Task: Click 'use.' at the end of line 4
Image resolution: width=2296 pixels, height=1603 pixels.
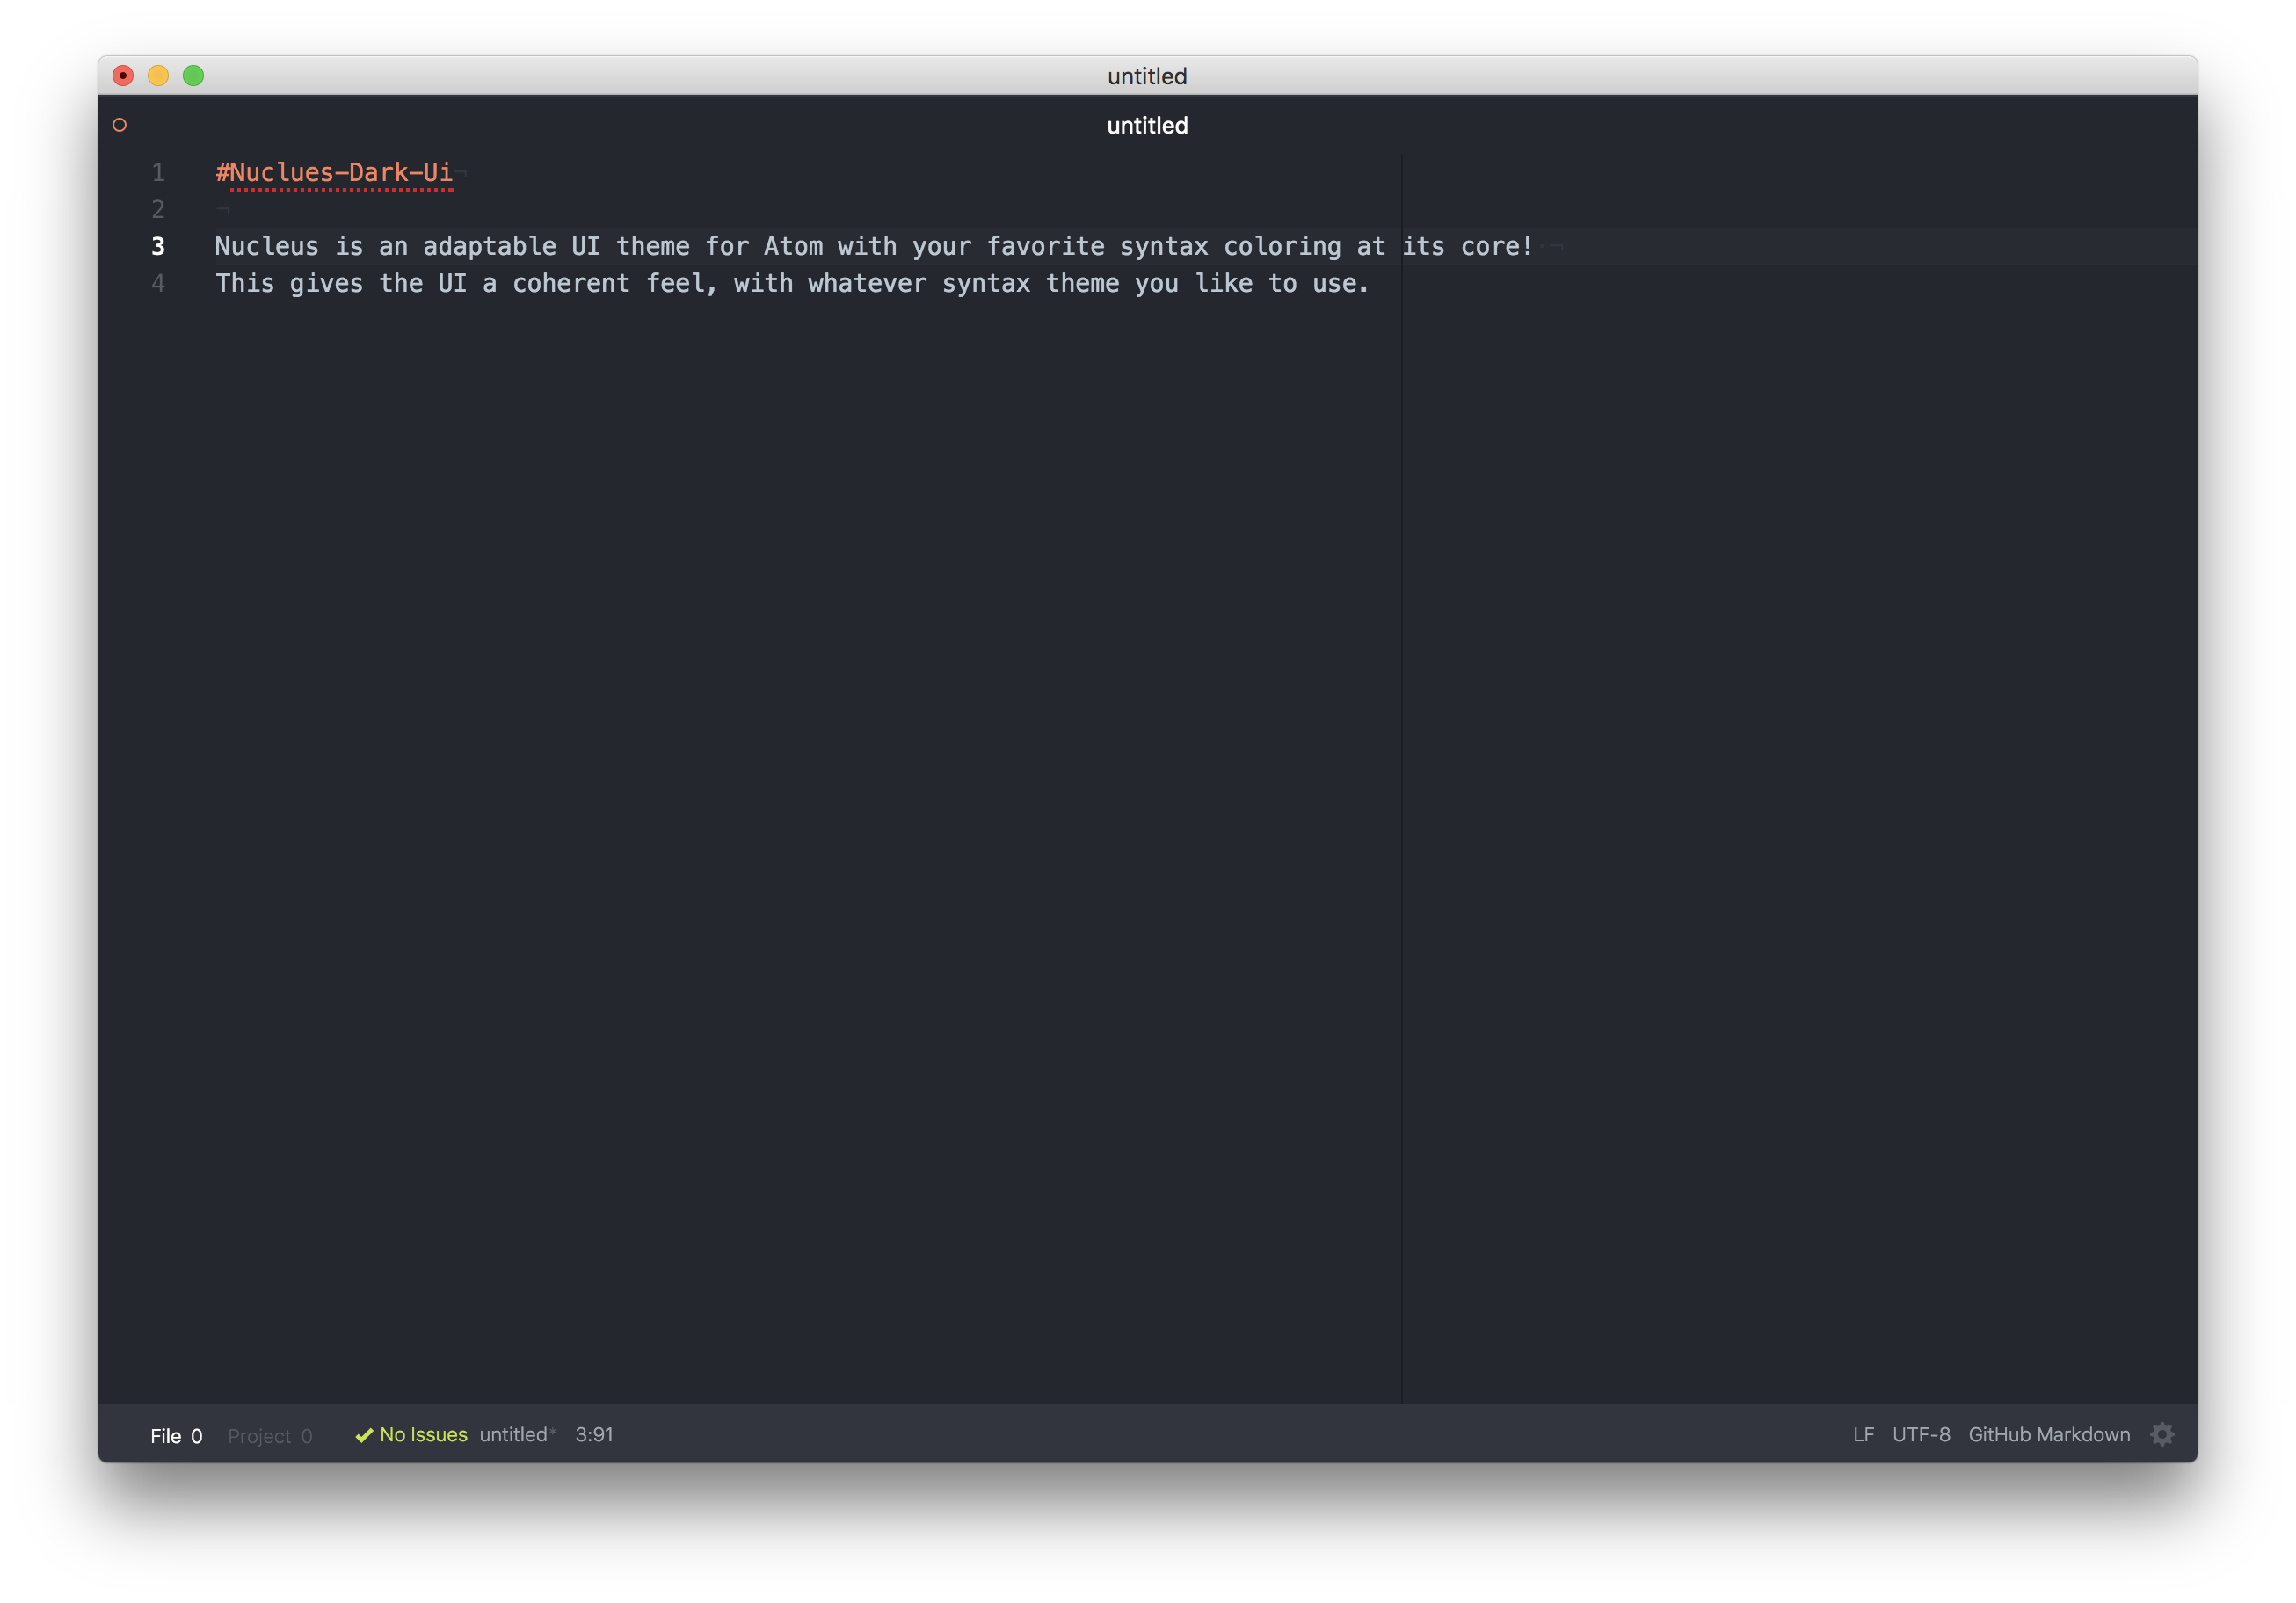Action: pos(1340,283)
